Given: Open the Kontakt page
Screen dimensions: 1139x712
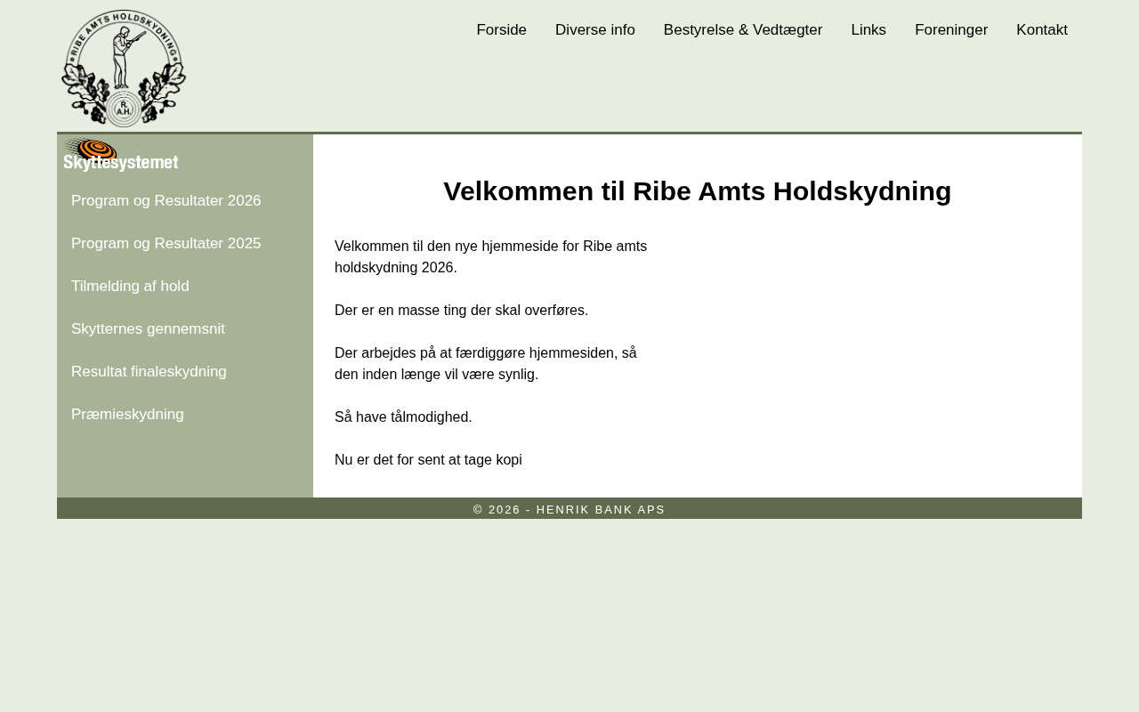Looking at the screenshot, I should click(x=1042, y=30).
